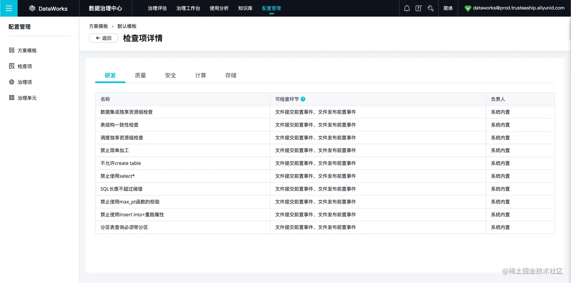Select 方案模板 in the sidebar
Screen dimensions: 571x283
click(x=27, y=50)
